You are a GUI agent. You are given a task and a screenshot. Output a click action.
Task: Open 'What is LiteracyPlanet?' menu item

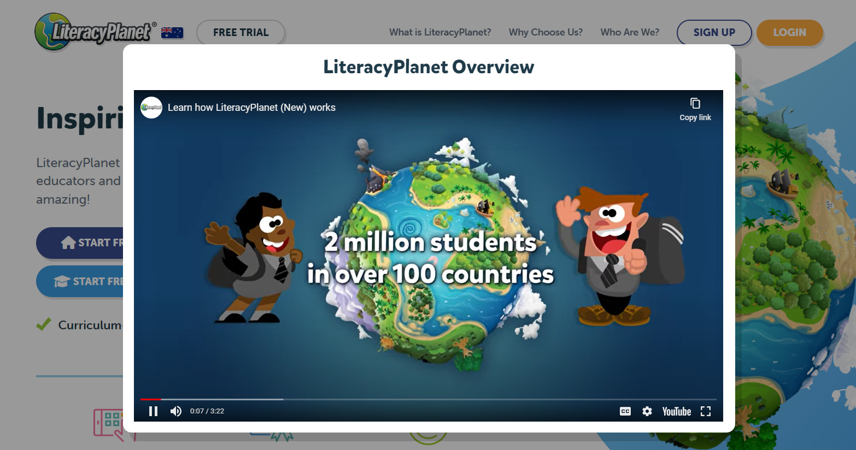coord(440,32)
